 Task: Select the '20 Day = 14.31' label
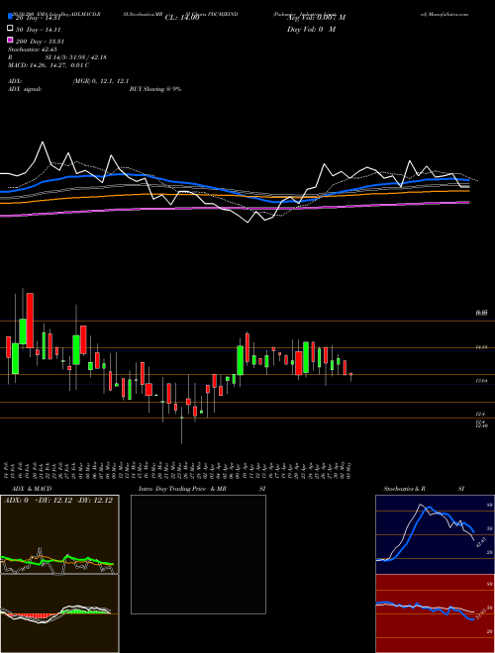click(x=38, y=18)
